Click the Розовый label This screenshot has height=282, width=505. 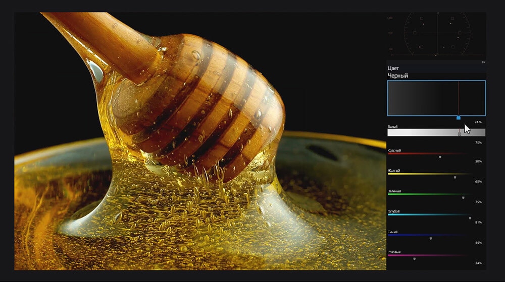click(x=394, y=252)
